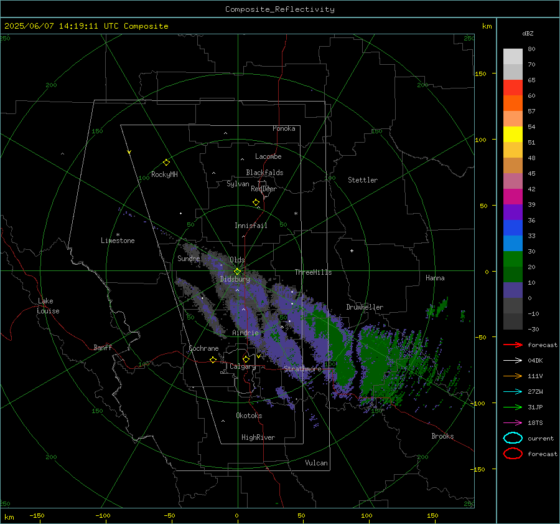The image size is (560, 524).
Task: Click the Ponoka label on map
Action: tap(284, 128)
